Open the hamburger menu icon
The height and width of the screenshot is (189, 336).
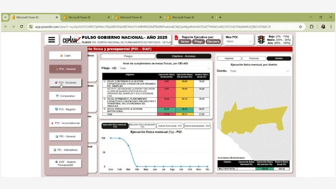tap(52, 40)
